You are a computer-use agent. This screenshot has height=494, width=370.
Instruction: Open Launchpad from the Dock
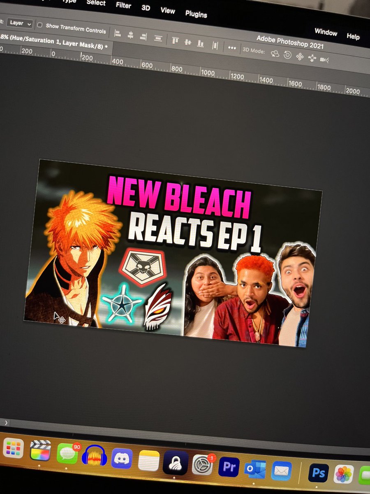click(14, 448)
